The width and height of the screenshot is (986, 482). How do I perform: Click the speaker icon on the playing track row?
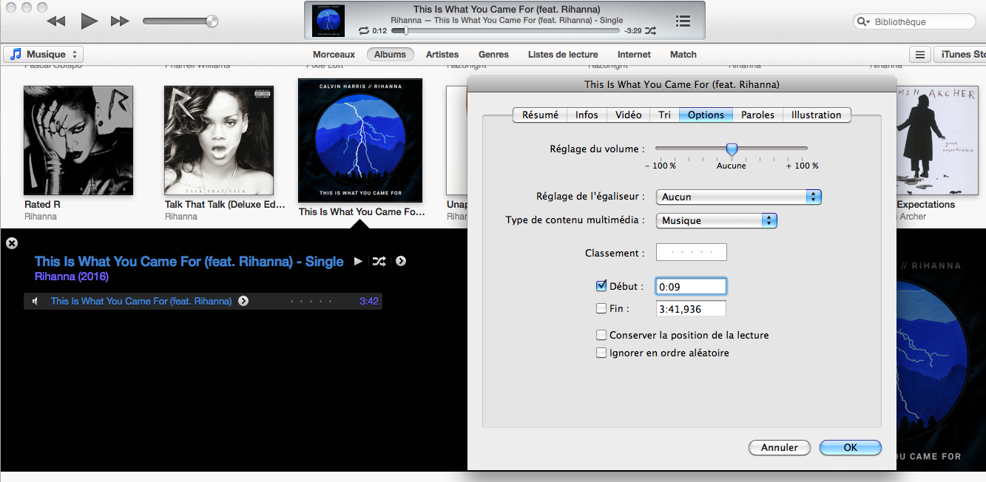point(36,301)
